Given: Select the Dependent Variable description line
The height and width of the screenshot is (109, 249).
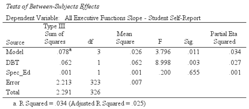Looking at the screenshot, I should pyautogui.click(x=103, y=18).
